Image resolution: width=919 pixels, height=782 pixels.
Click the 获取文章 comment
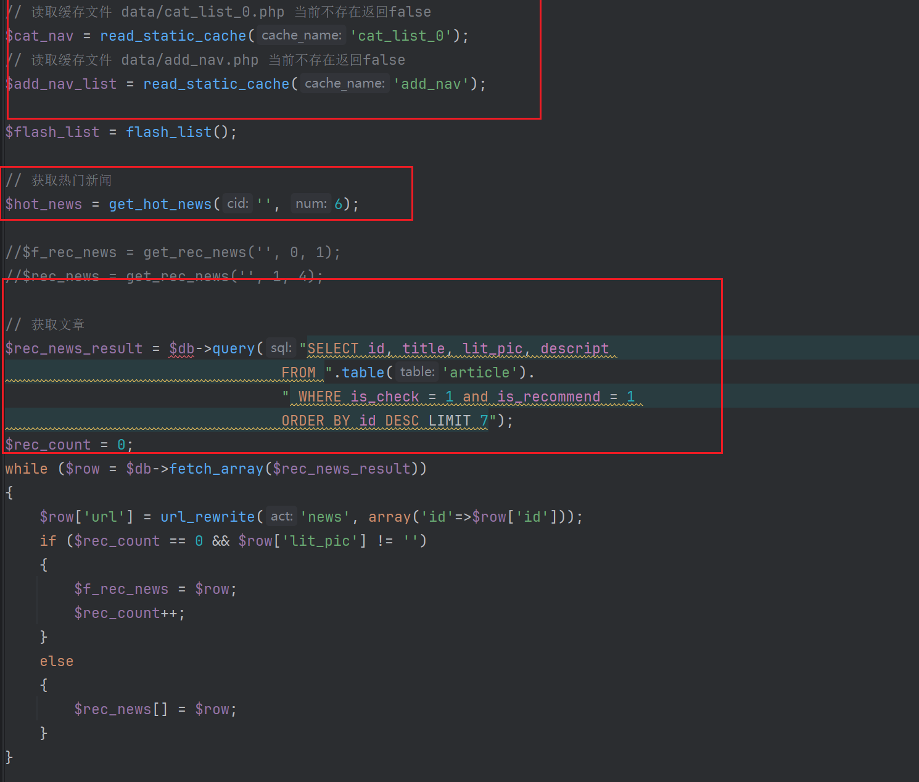pyautogui.click(x=45, y=324)
